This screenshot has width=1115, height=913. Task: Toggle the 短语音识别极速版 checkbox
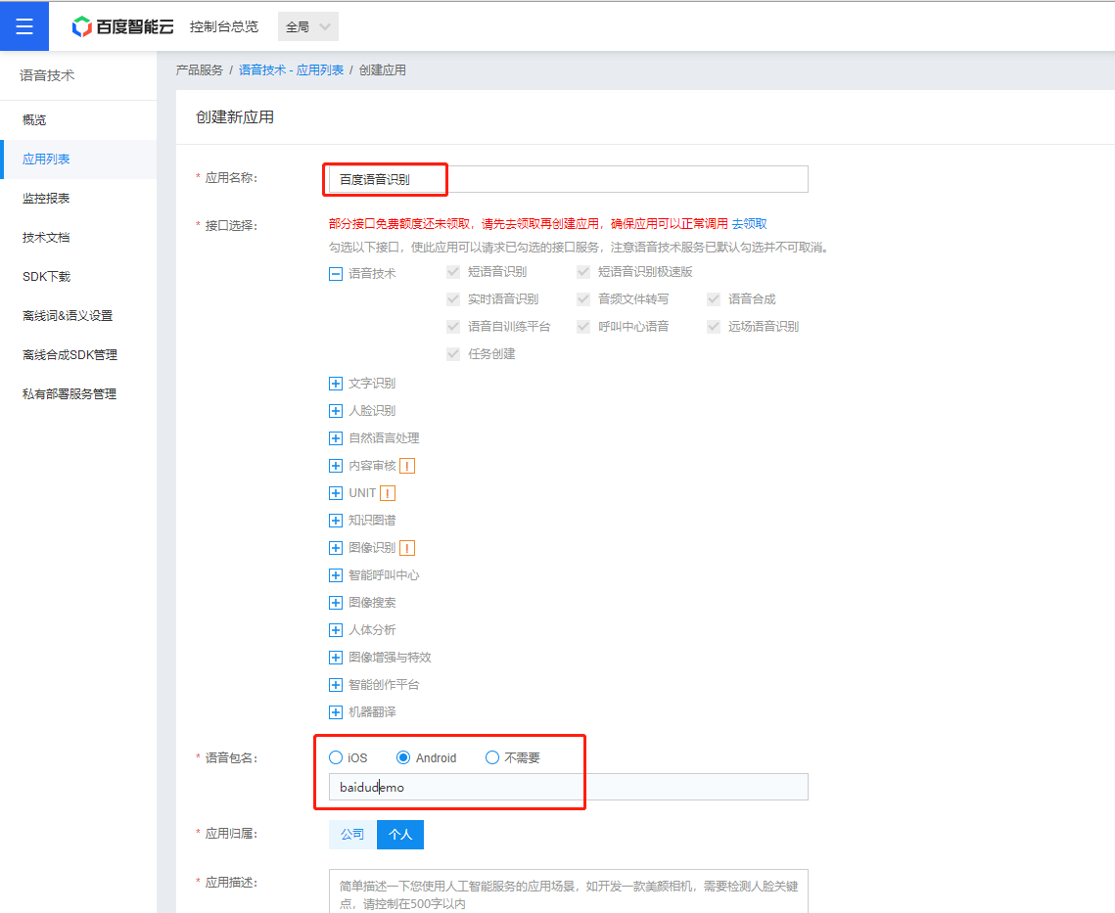tap(583, 272)
